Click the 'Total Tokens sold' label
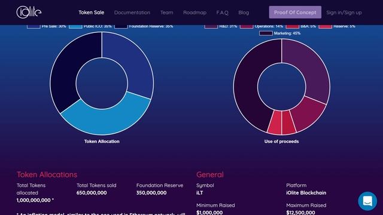 point(96,185)
